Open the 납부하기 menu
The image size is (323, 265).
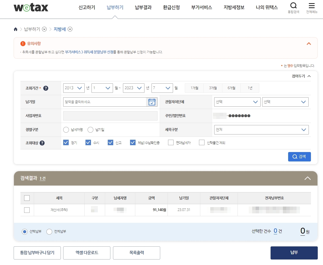point(115,7)
